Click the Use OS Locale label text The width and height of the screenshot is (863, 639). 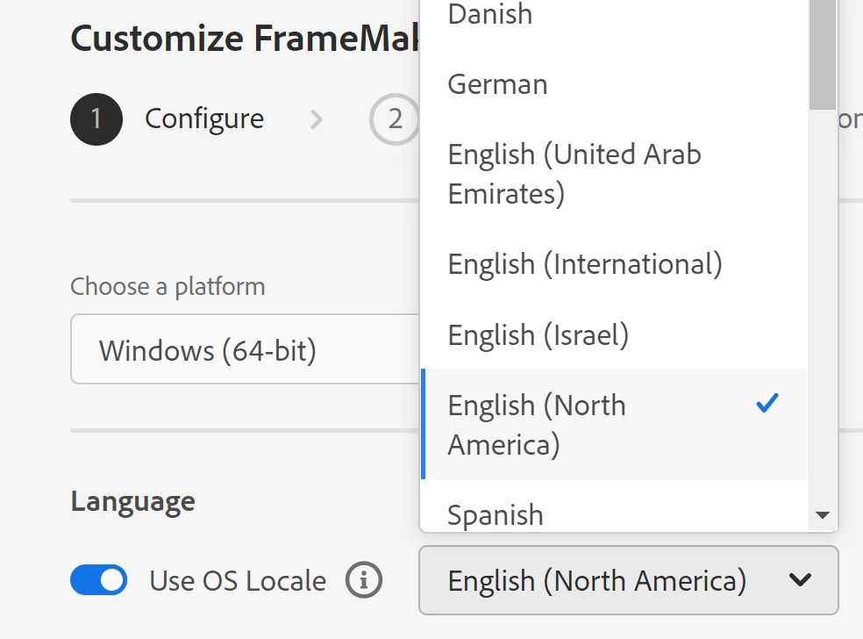click(x=238, y=580)
